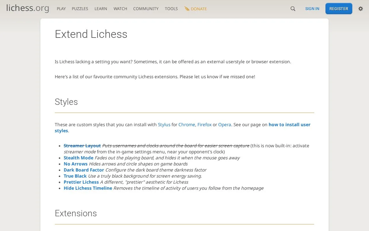This screenshot has height=231, width=369.
Task: Click the SIGN IN link
Action: [312, 9]
